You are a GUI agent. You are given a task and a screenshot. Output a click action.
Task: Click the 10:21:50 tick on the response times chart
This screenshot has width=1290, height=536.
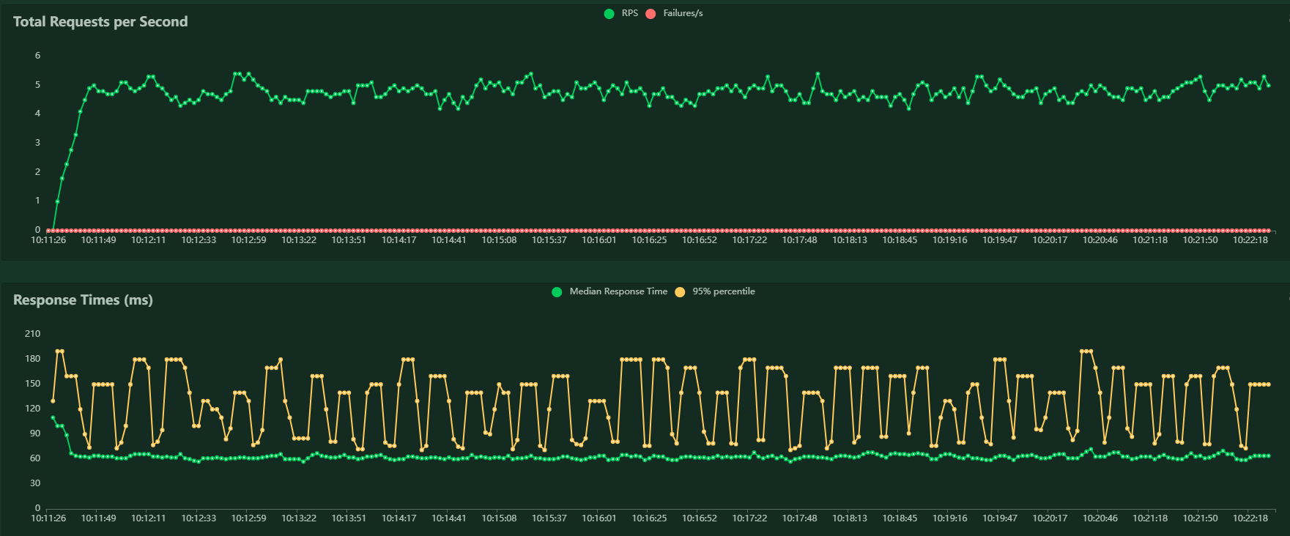[x=1201, y=518]
